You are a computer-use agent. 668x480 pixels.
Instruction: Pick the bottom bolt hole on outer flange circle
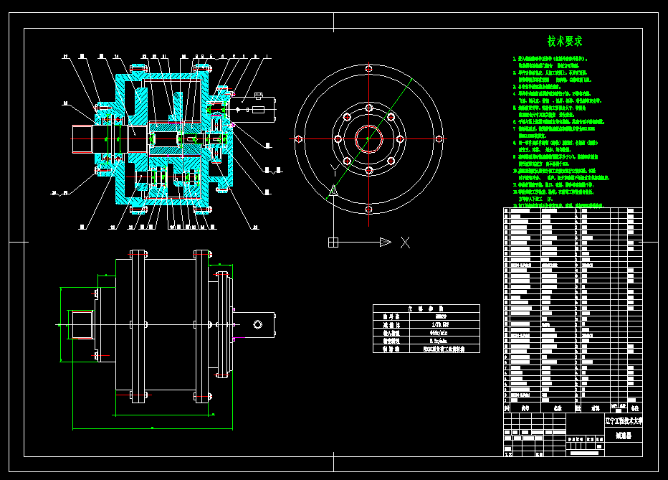[x=369, y=209]
